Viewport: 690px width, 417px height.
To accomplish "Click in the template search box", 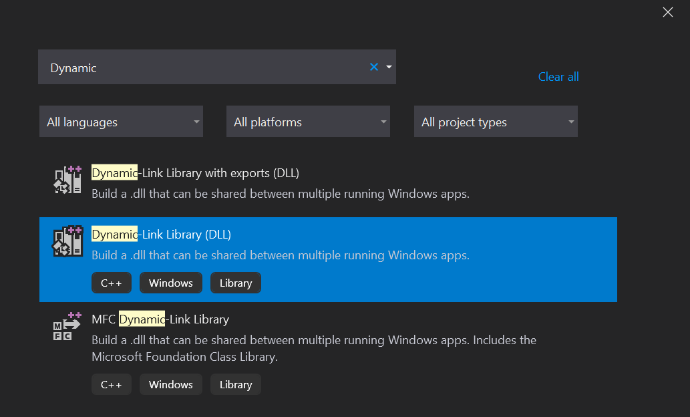I will point(200,67).
